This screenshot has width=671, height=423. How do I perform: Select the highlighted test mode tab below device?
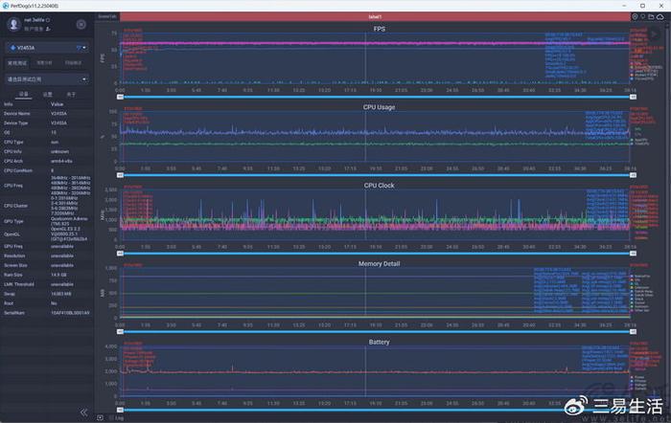17,63
